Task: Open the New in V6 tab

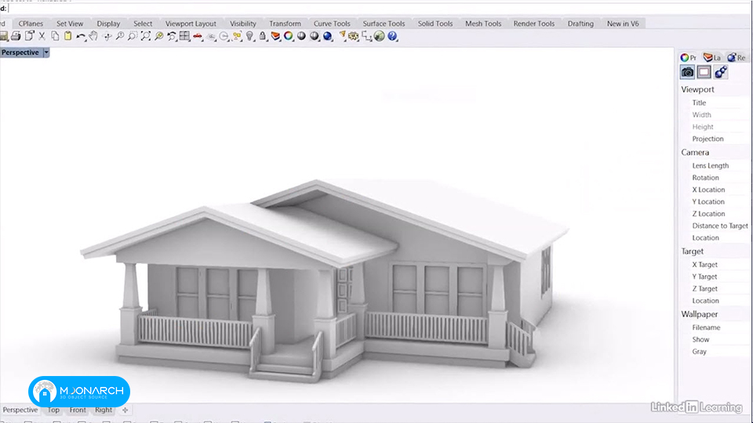Action: [x=623, y=23]
